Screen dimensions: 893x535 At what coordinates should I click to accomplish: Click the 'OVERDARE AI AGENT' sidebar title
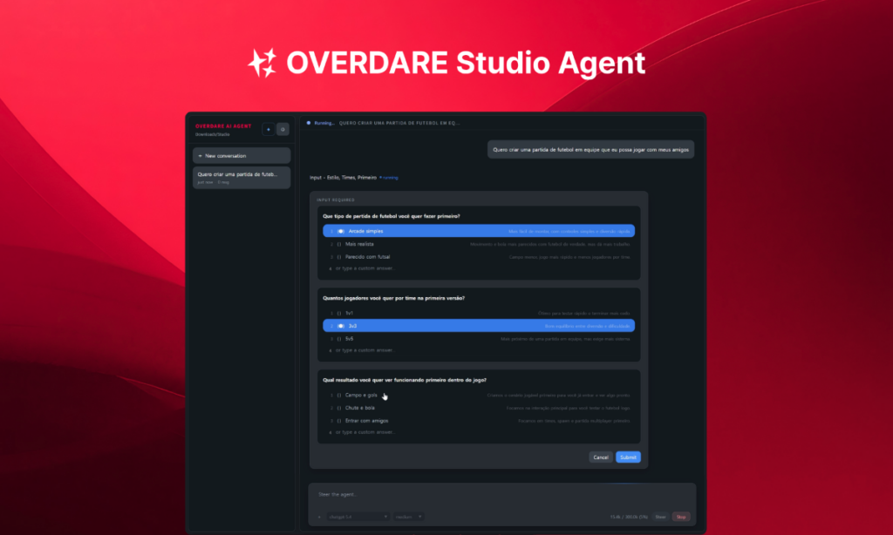tap(223, 126)
